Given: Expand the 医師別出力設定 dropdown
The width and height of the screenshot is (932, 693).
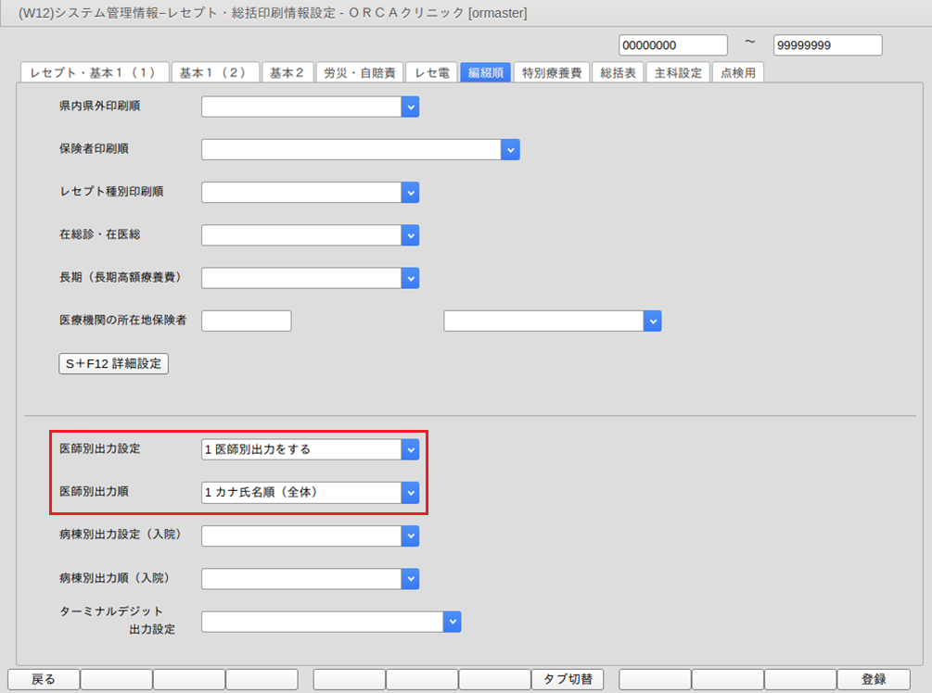Looking at the screenshot, I should (x=410, y=449).
